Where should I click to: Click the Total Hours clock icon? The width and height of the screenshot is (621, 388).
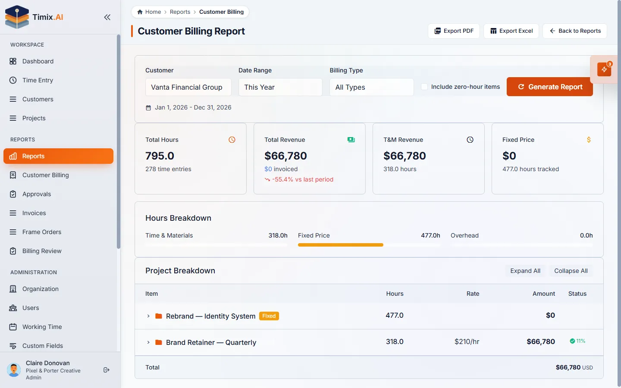pyautogui.click(x=232, y=140)
